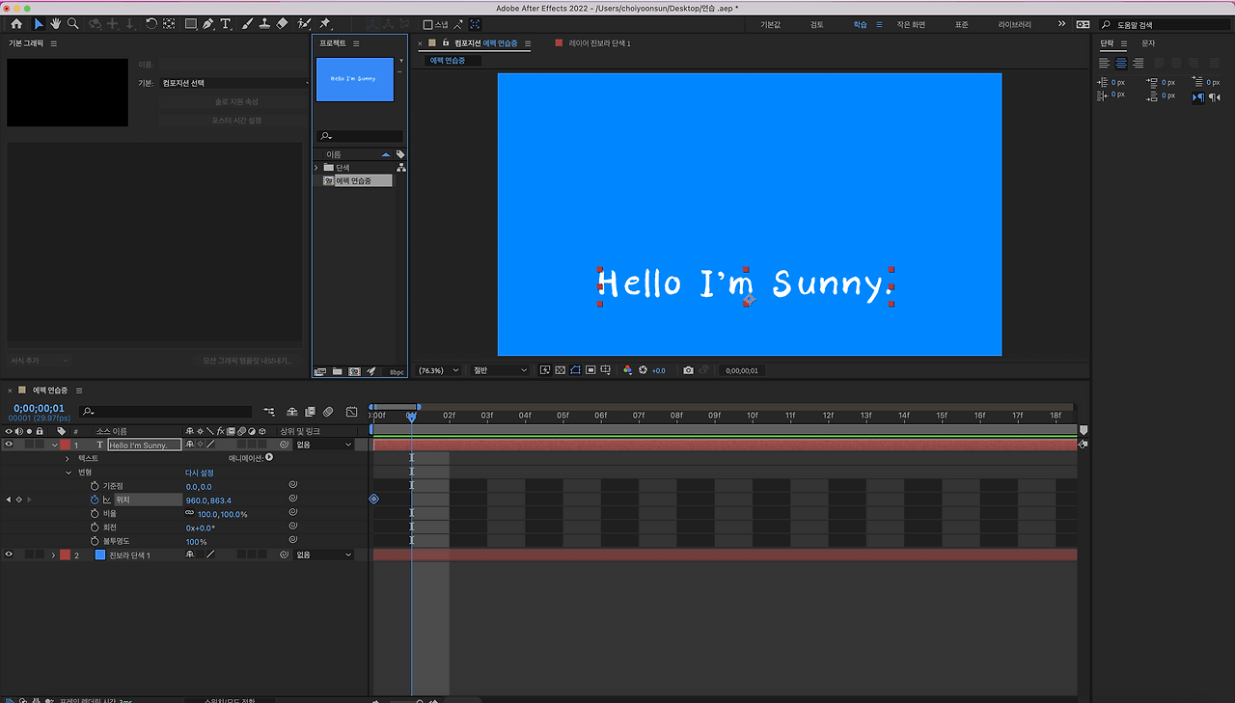
Task: Open the 76.3% magnification dropdown
Action: (x=438, y=370)
